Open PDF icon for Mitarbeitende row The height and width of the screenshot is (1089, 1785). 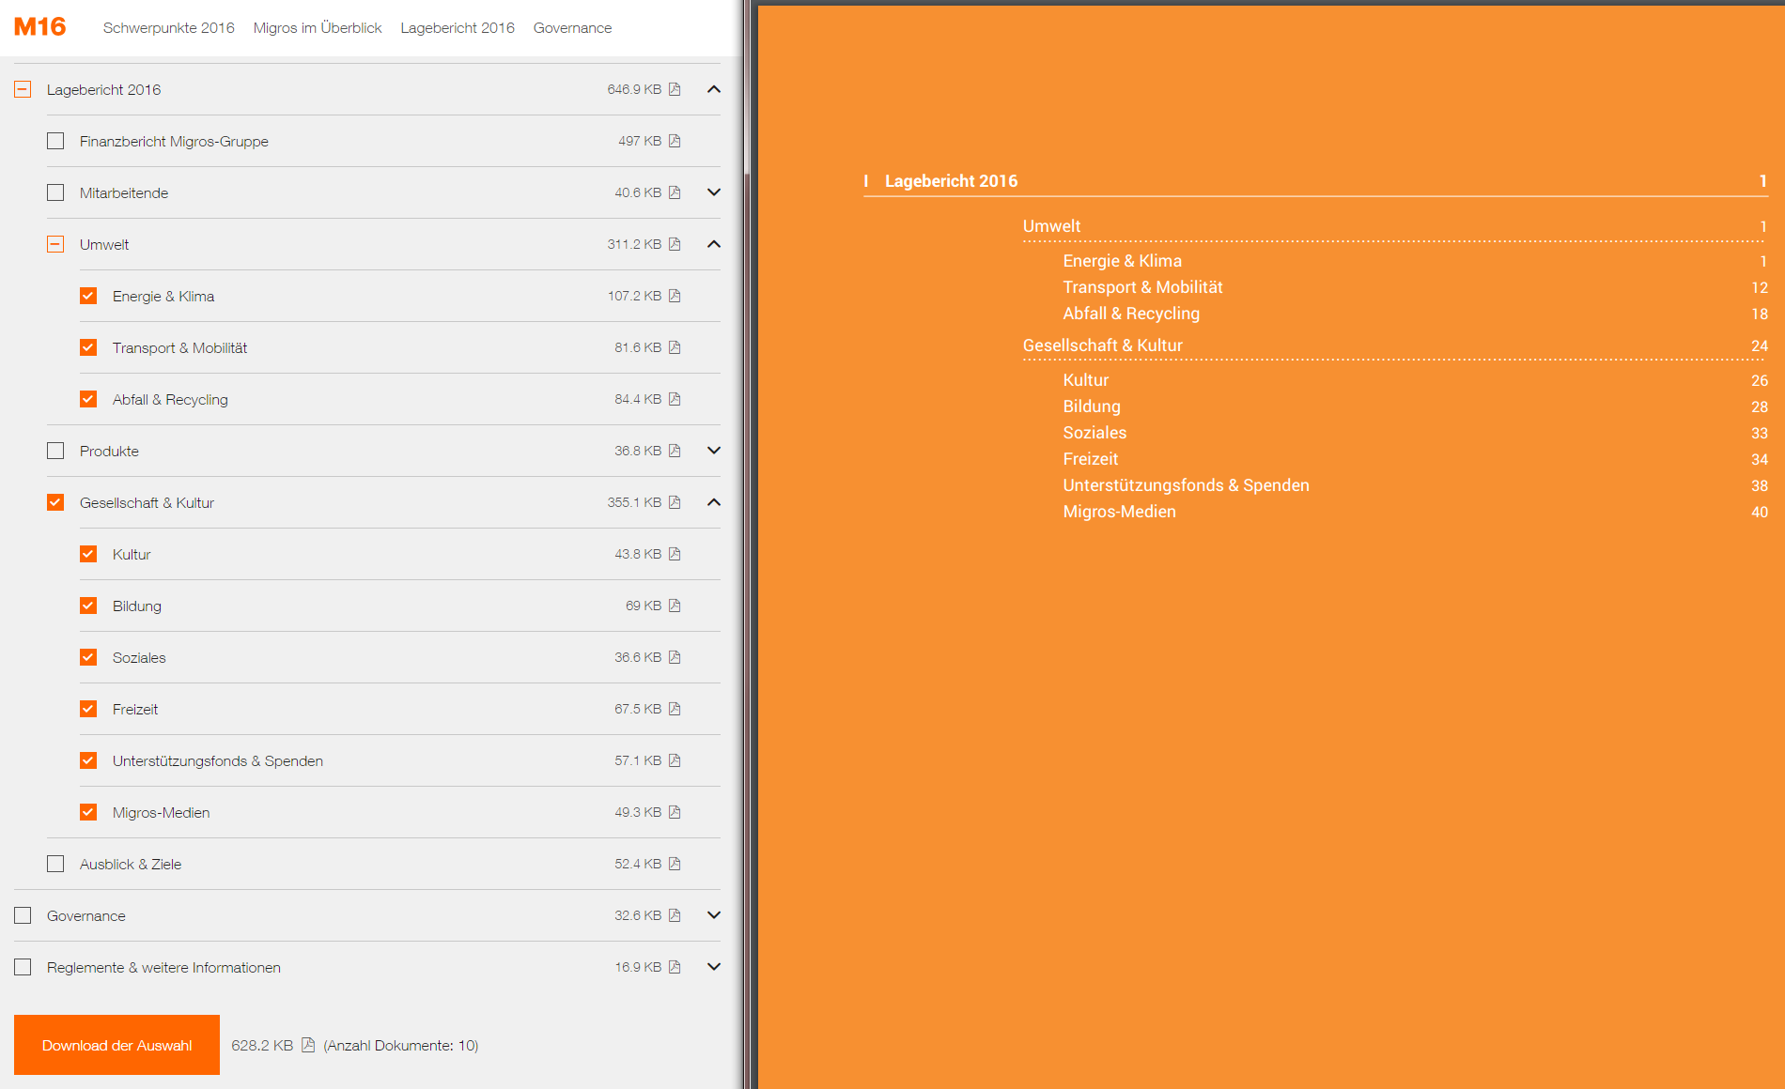pyautogui.click(x=675, y=192)
